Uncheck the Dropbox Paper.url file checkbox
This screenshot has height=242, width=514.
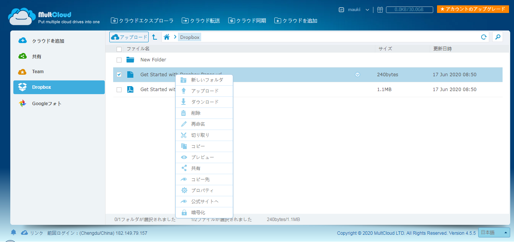[119, 75]
